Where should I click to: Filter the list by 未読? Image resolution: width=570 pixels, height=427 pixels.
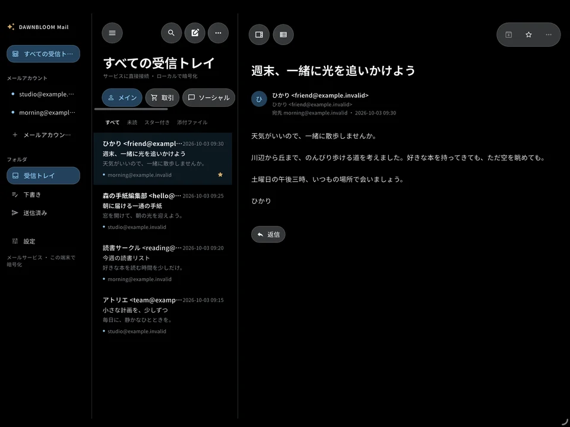tap(132, 122)
